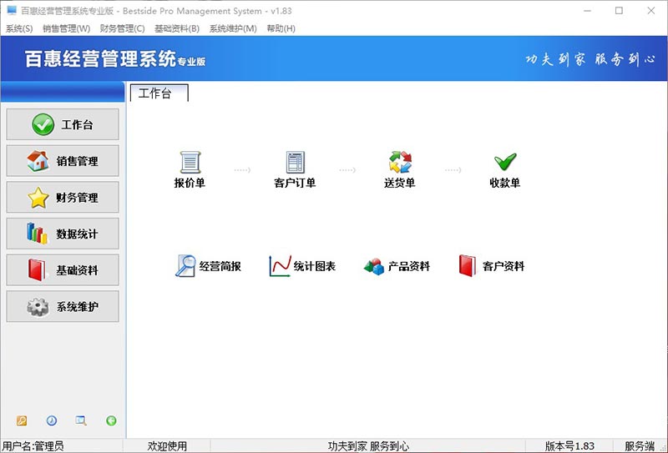Open 基础资料 sidebar section
This screenshot has width=668, height=453.
click(63, 270)
